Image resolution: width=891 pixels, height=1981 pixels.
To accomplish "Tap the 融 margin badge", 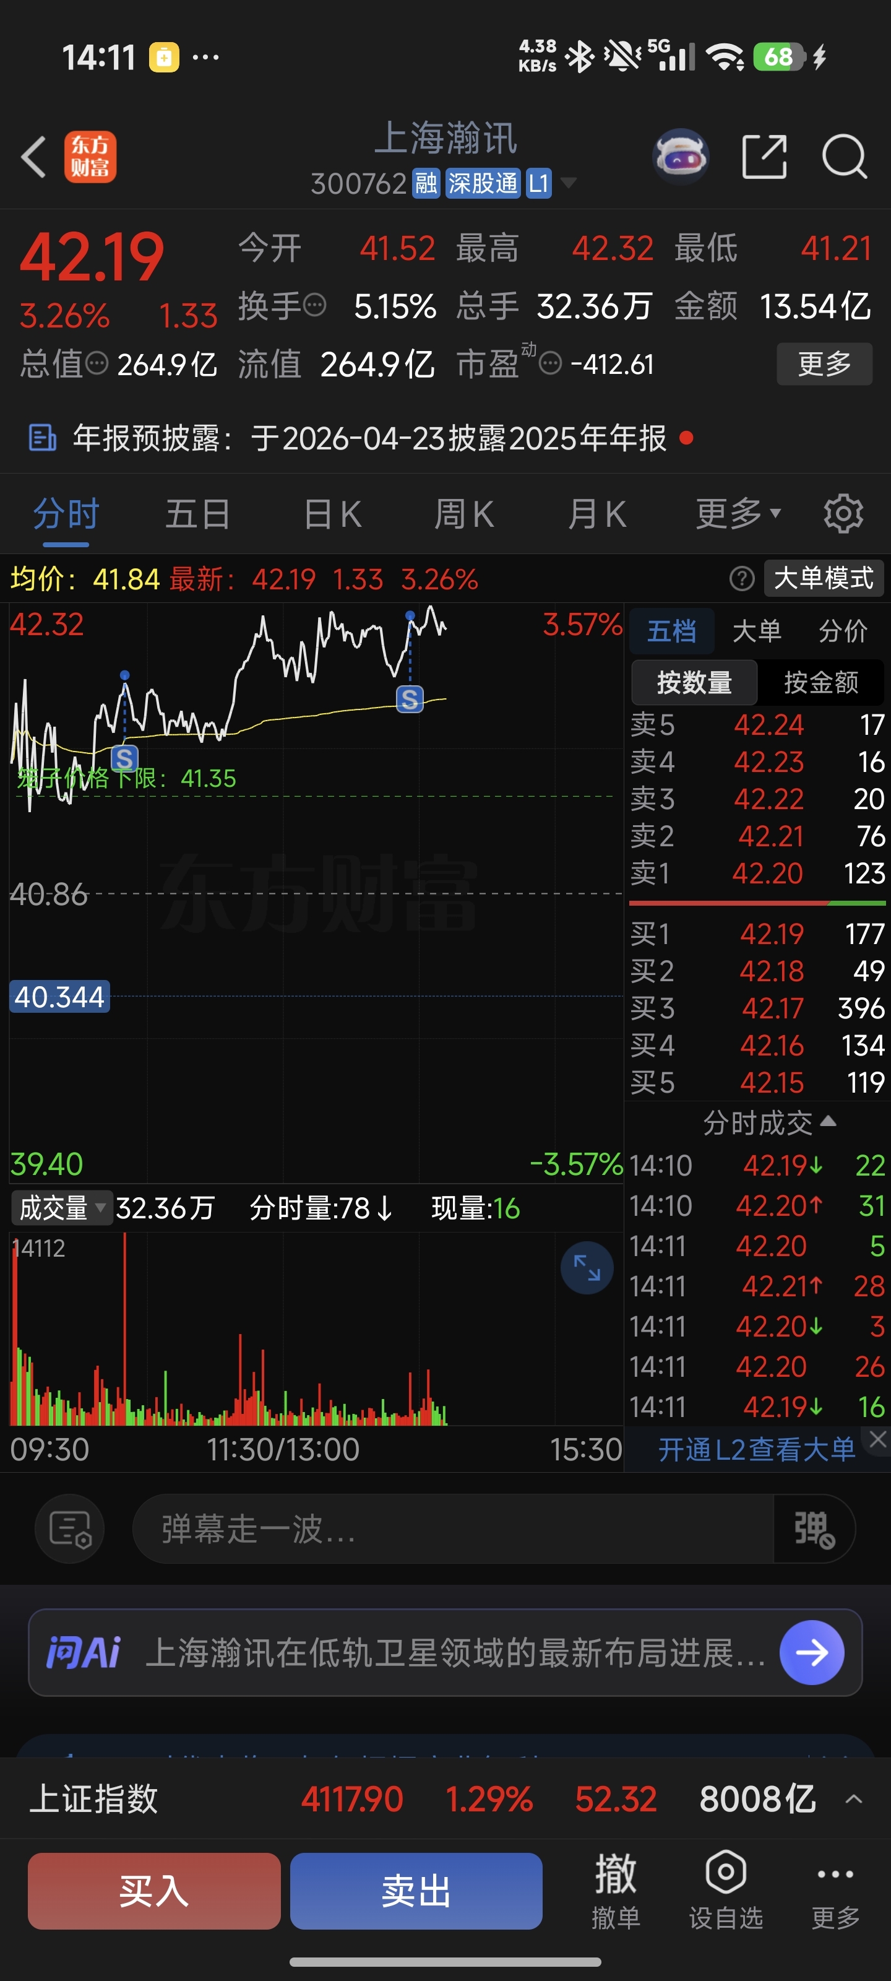I will tap(426, 183).
